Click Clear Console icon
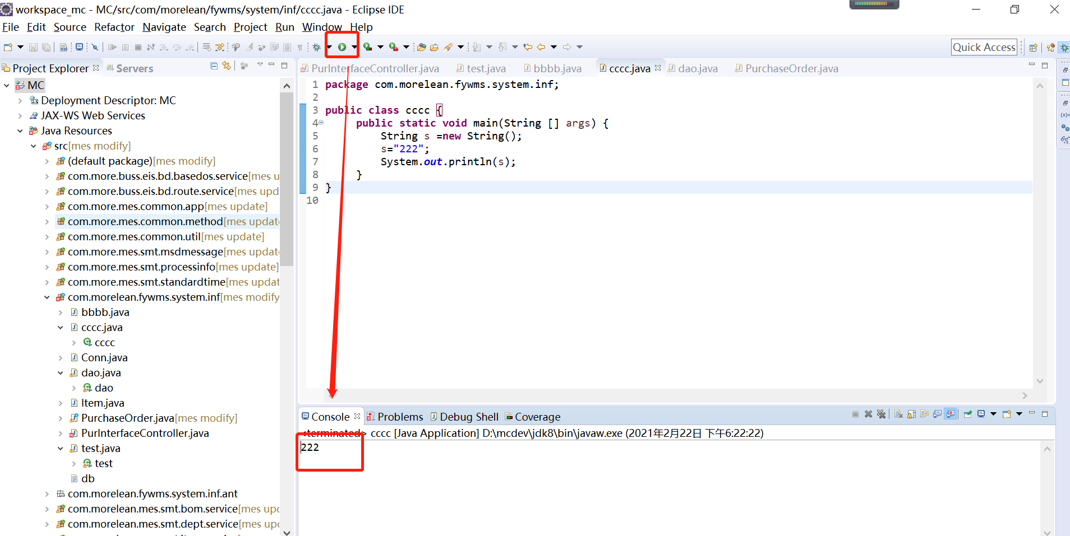The width and height of the screenshot is (1070, 536). pyautogui.click(x=898, y=414)
